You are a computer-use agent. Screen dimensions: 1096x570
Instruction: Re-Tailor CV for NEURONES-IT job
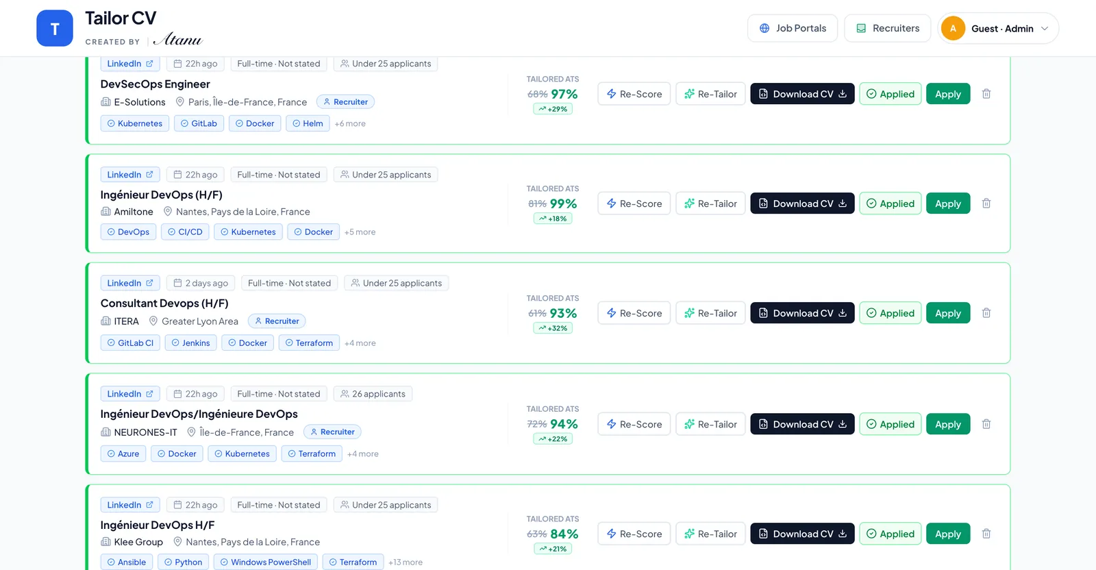(710, 424)
